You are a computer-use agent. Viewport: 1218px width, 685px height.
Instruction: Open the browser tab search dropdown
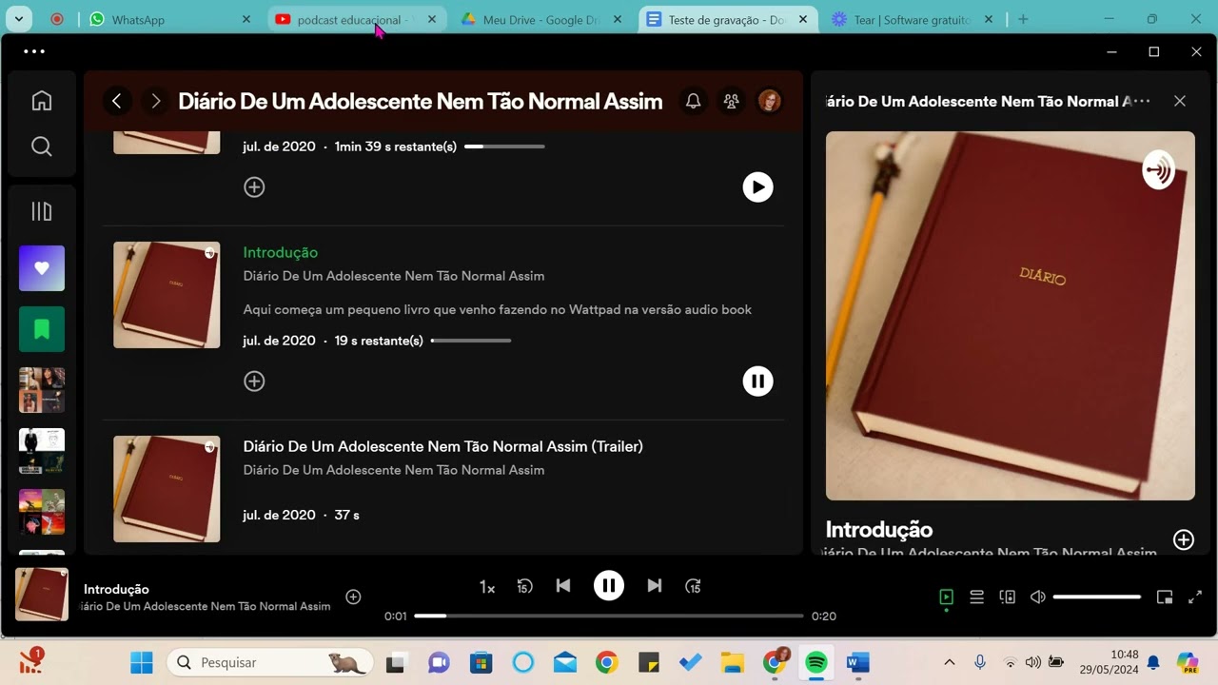[18, 19]
